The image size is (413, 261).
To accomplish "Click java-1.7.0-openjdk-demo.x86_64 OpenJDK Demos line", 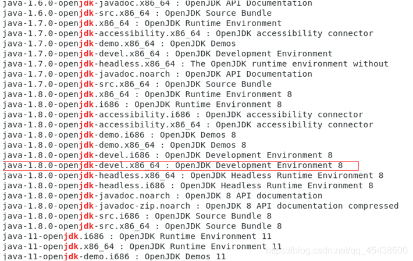I will [119, 44].
